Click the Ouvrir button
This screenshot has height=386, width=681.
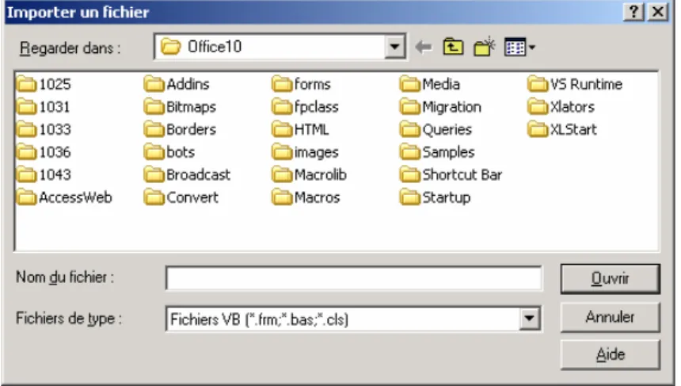[611, 279]
